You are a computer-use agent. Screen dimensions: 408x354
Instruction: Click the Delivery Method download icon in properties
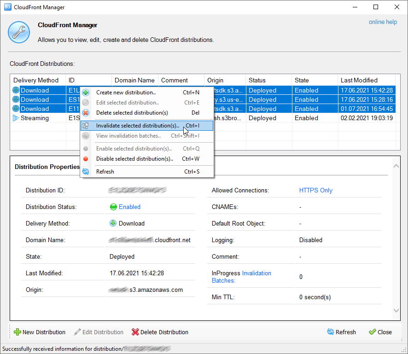(x=113, y=223)
